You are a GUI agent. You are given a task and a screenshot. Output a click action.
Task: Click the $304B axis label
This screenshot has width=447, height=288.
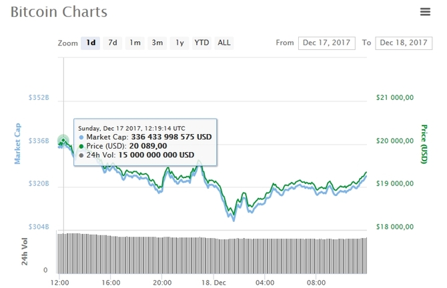[x=39, y=227]
